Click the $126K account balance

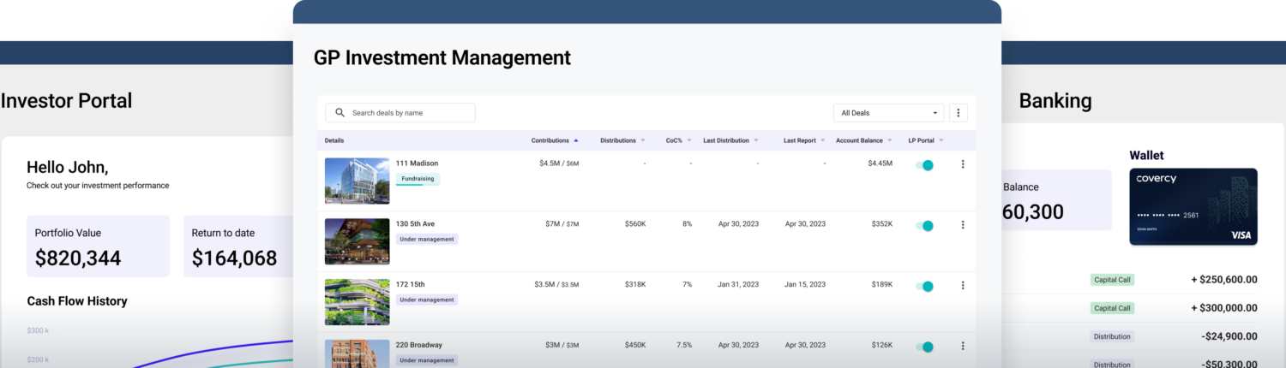pyautogui.click(x=882, y=346)
